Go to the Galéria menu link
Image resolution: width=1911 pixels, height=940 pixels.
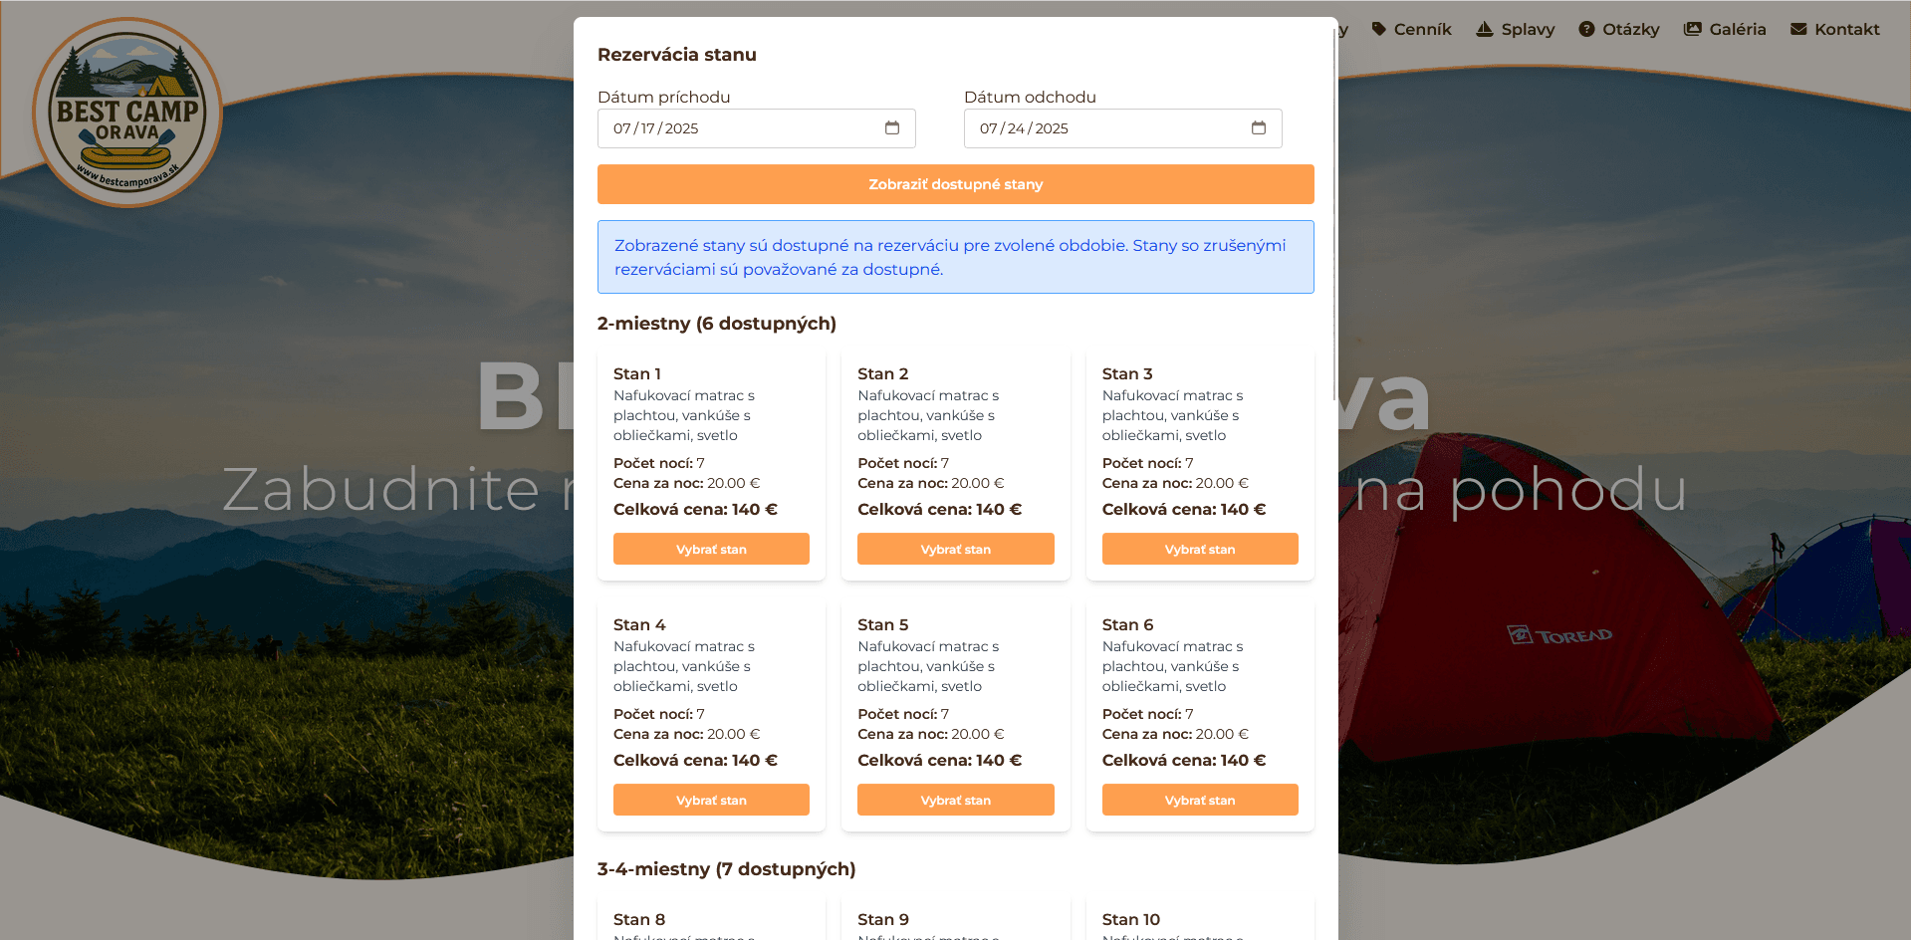(x=1737, y=29)
